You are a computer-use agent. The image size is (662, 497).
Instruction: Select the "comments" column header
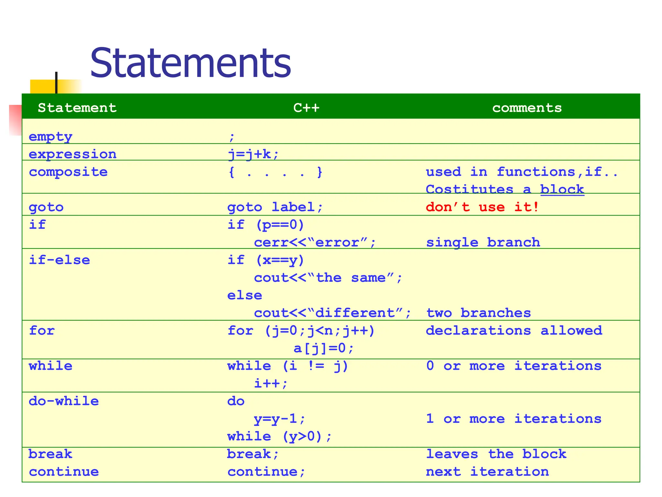pyautogui.click(x=527, y=108)
